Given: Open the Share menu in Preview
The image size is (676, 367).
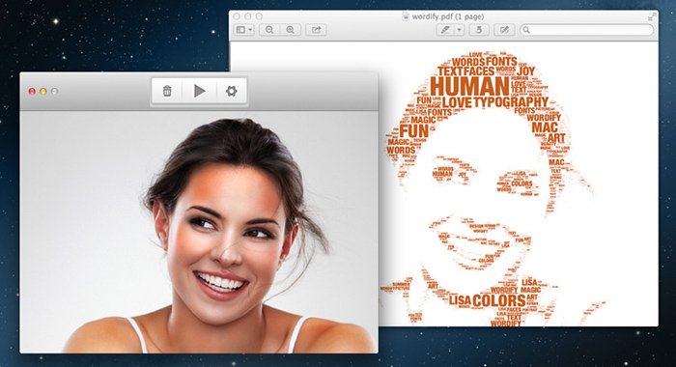Looking at the screenshot, I should [x=316, y=30].
